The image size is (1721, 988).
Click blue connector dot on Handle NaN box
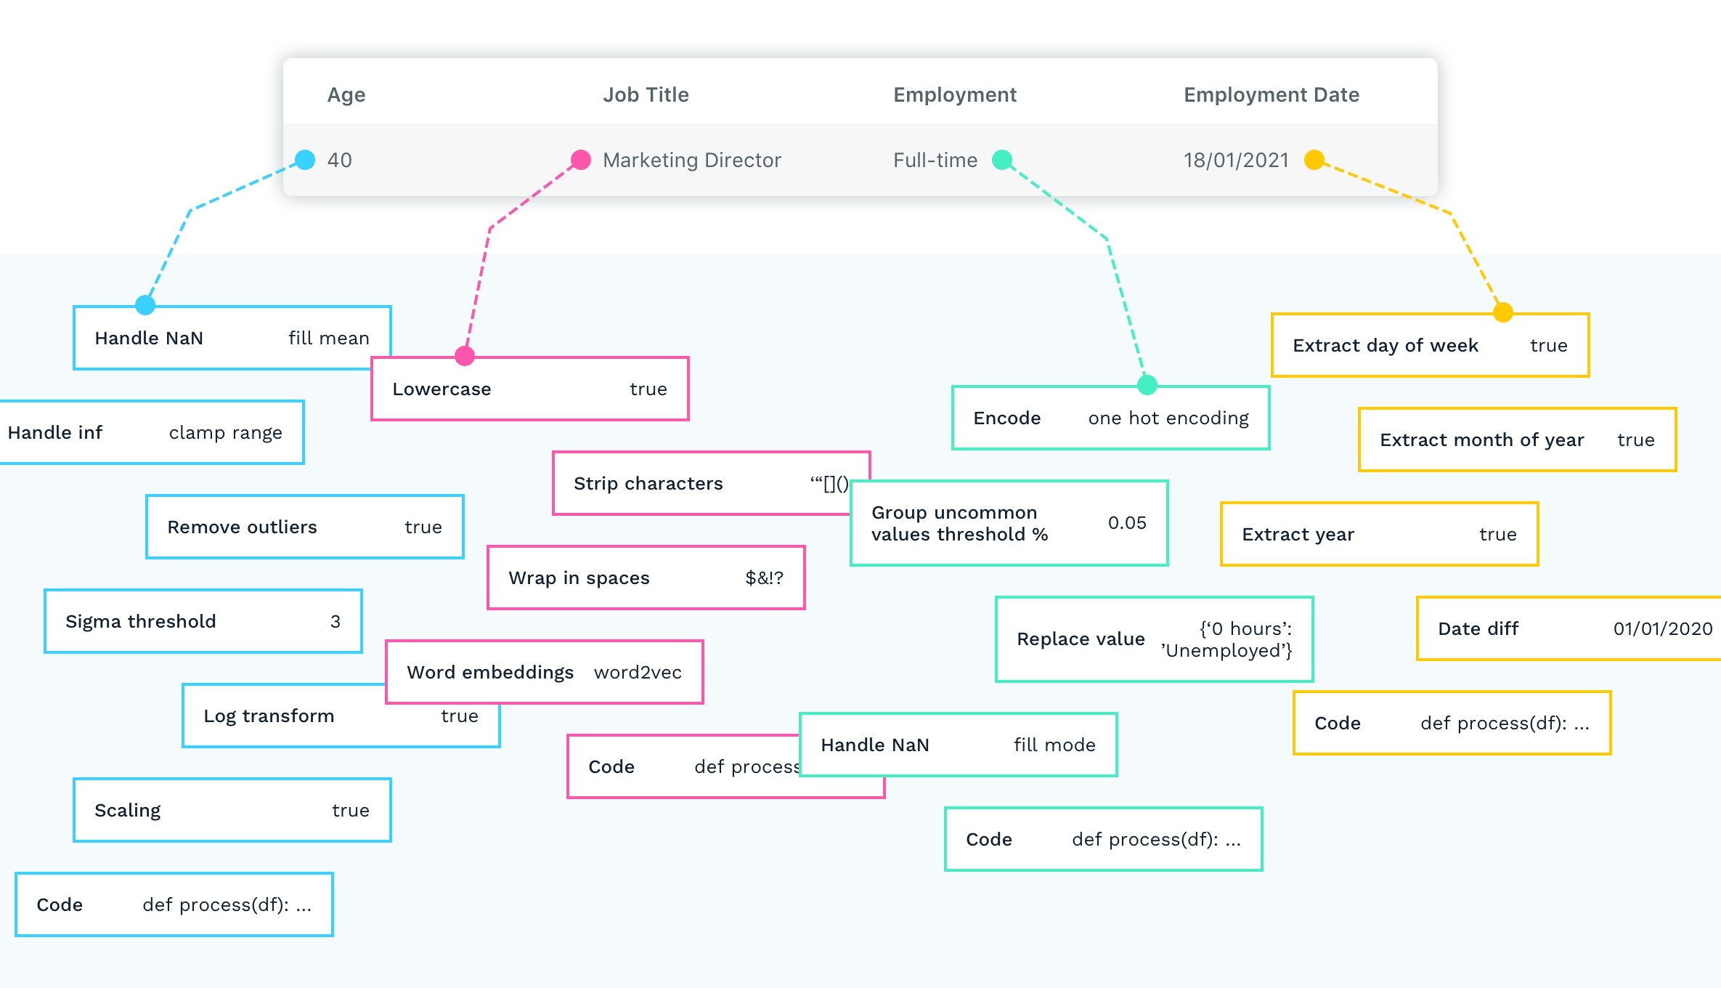[x=145, y=305]
